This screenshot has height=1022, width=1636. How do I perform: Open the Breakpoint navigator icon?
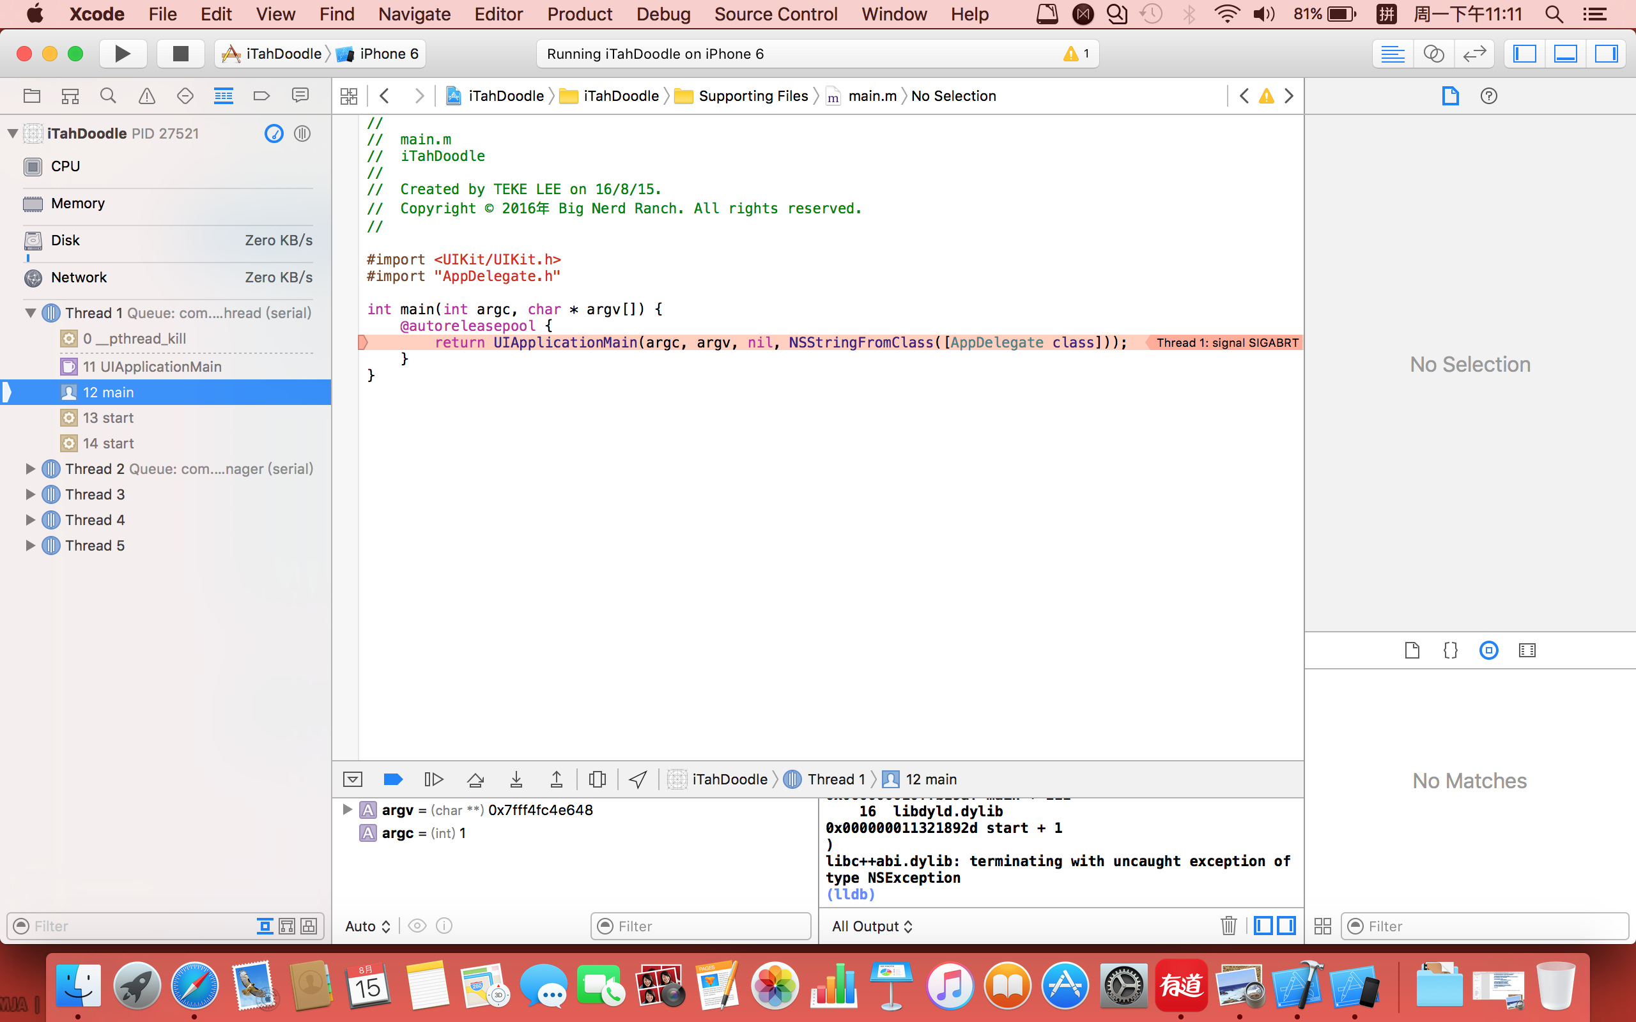(x=261, y=96)
